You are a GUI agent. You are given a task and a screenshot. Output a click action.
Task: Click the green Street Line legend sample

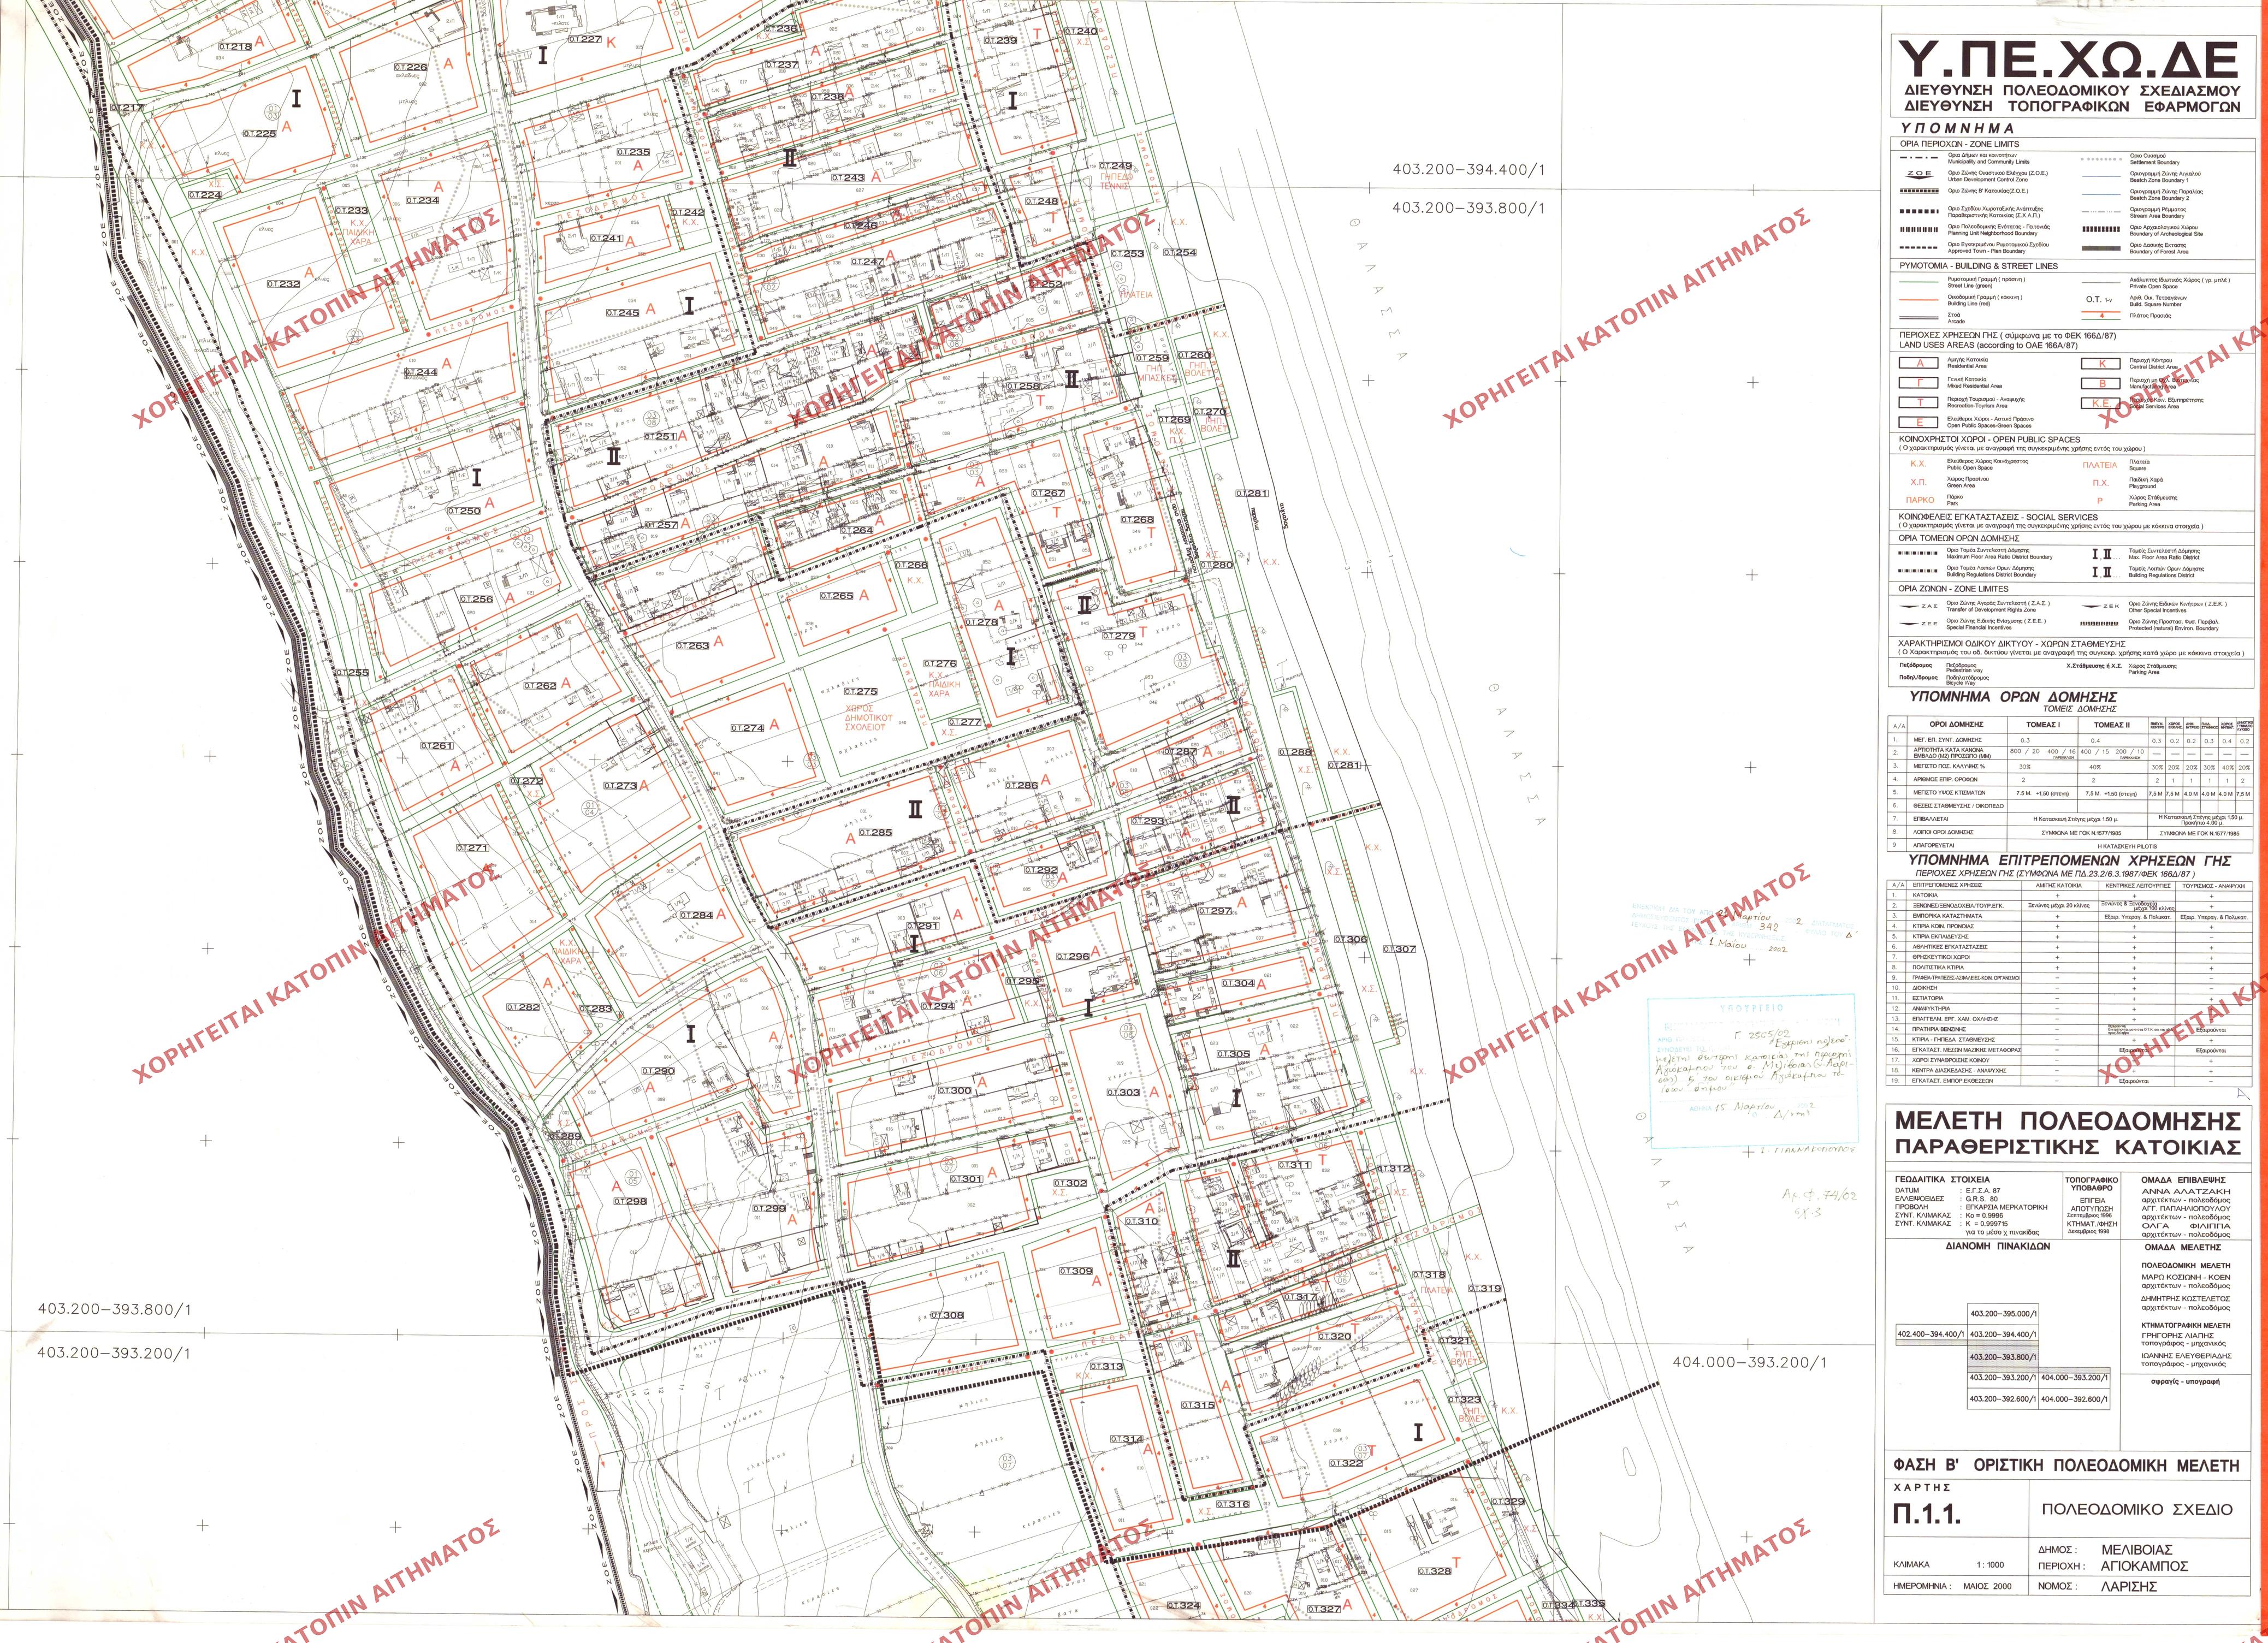1919,282
